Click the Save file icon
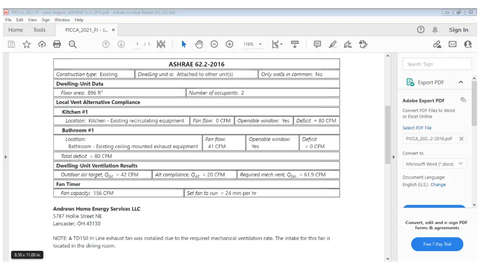 [x=11, y=45]
